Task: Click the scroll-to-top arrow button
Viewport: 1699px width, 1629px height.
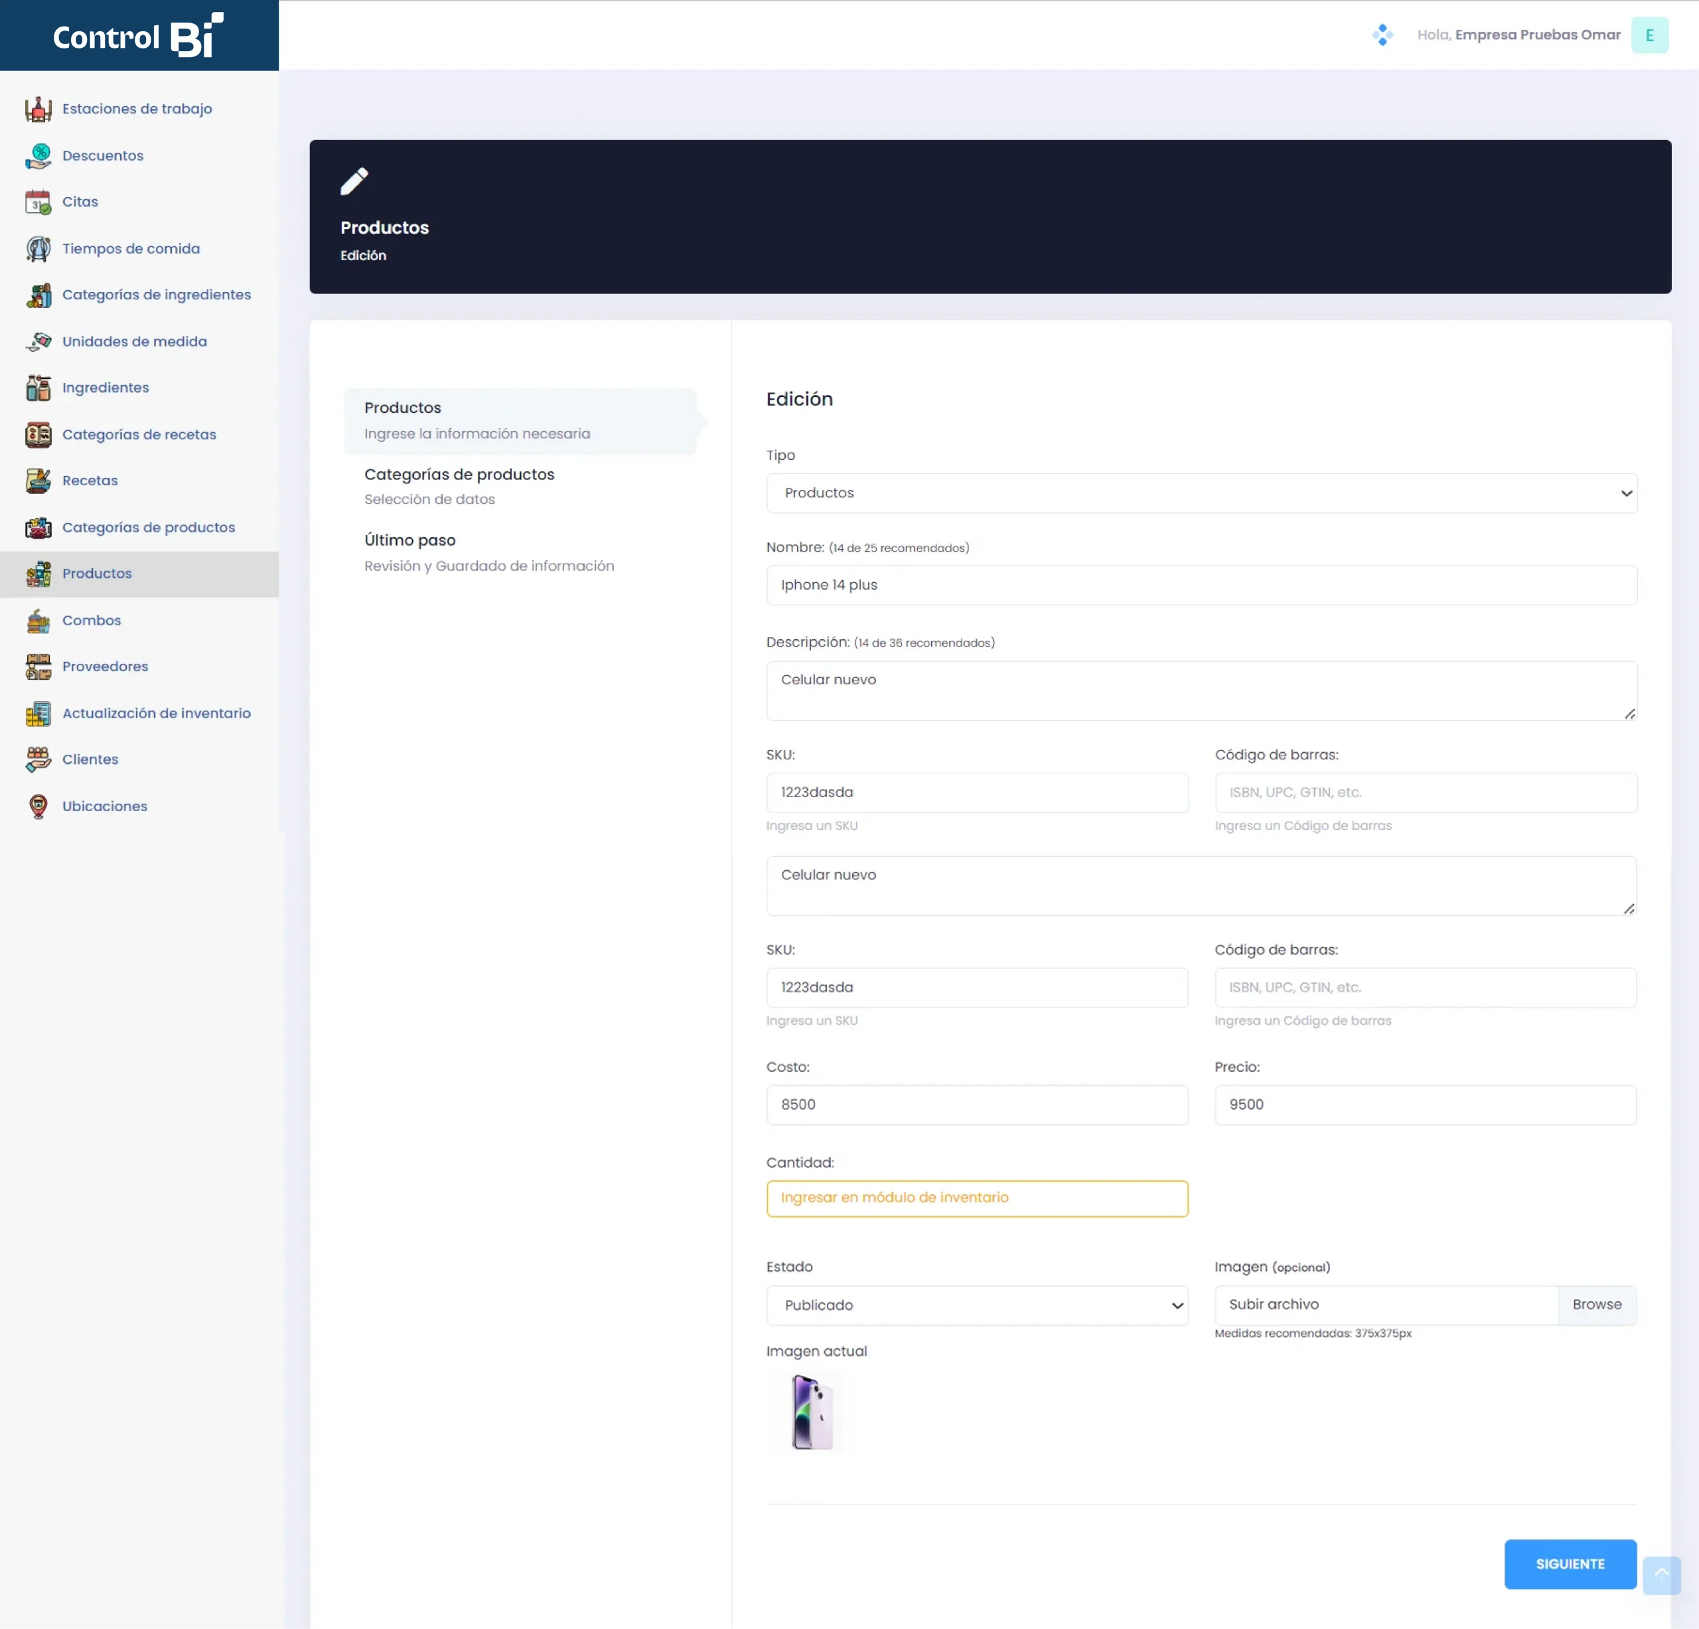Action: tap(1661, 1575)
